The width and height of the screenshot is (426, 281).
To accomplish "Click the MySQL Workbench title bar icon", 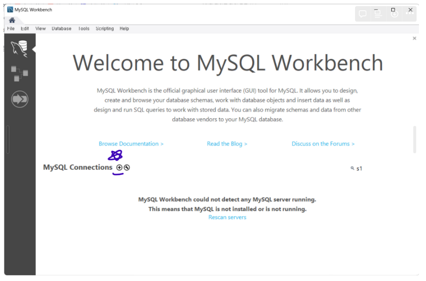I will (10, 9).
